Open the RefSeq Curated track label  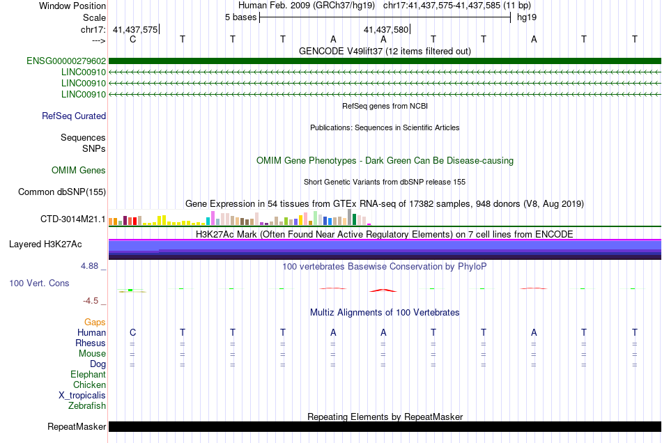(x=74, y=116)
